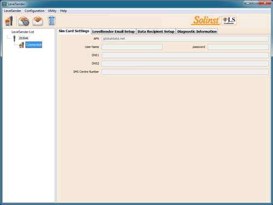Click the APN field with globaldata.net
Screen dimensions: 273x205
185,39
